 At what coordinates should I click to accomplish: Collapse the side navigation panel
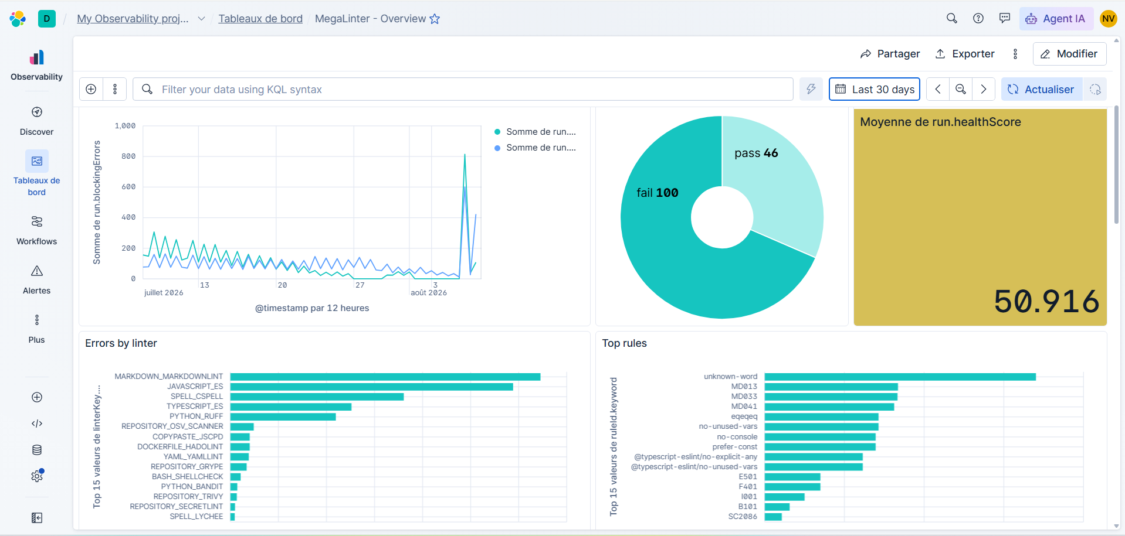point(37,518)
